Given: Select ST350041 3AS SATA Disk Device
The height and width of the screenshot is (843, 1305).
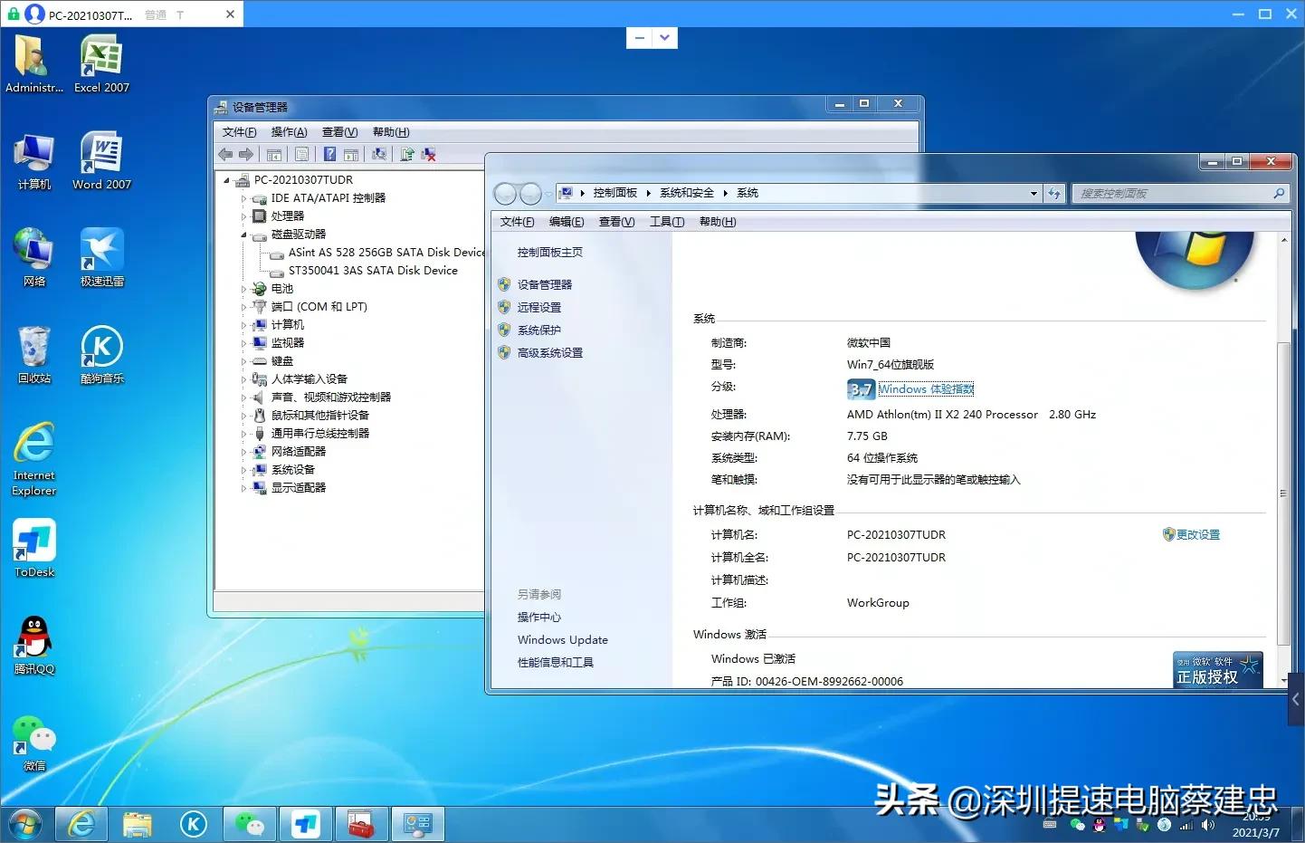Looking at the screenshot, I should click(x=373, y=271).
